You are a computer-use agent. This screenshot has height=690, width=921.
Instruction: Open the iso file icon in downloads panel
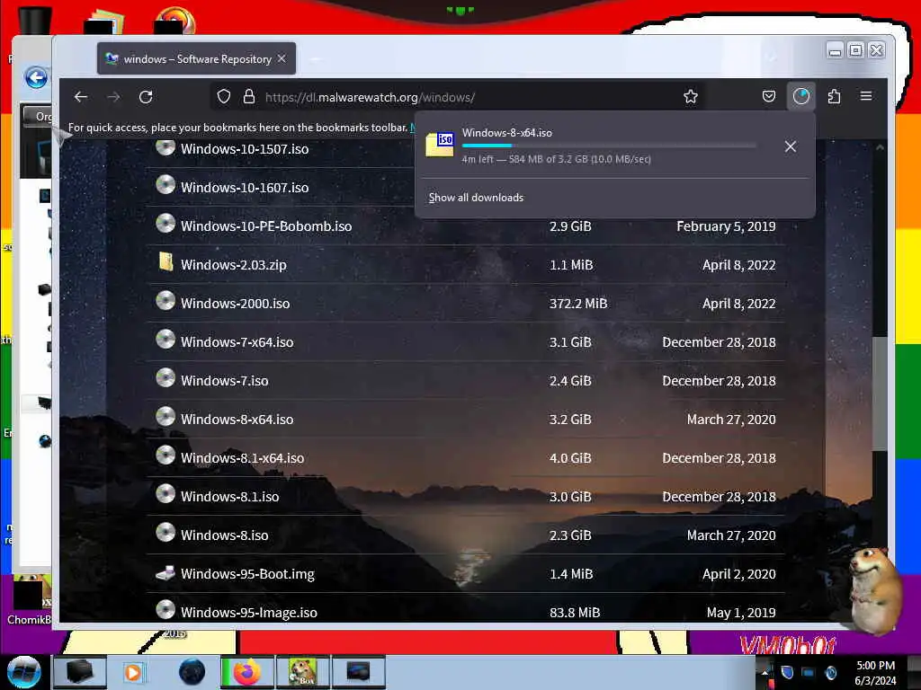(440, 145)
